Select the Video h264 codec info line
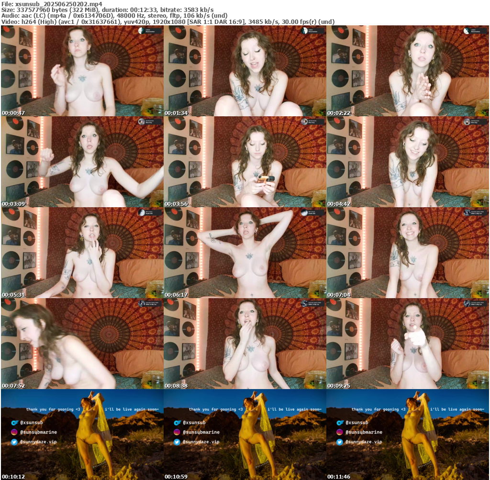 tap(168, 22)
